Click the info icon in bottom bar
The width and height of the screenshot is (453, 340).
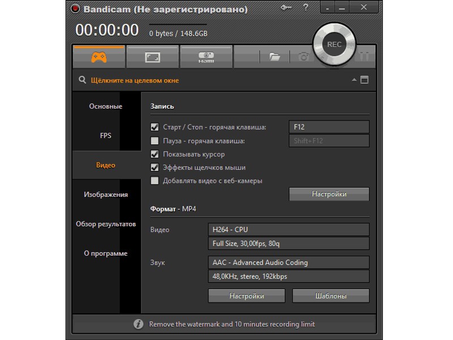coord(138,324)
